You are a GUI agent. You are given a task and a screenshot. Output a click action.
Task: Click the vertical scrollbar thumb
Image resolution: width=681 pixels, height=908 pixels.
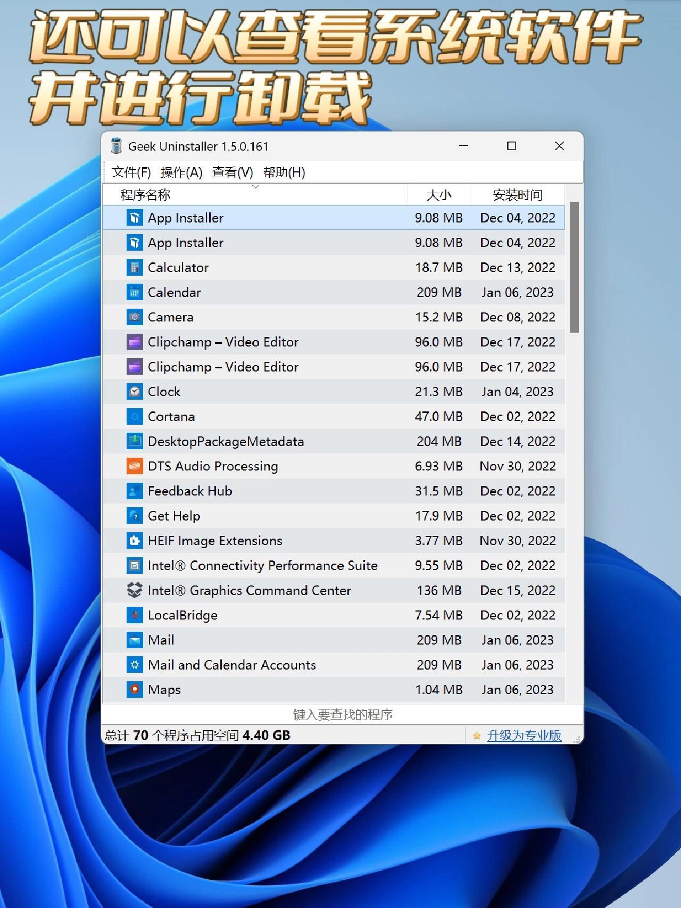(x=574, y=267)
